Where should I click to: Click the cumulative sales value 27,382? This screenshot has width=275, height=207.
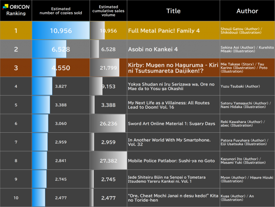pos(108,161)
